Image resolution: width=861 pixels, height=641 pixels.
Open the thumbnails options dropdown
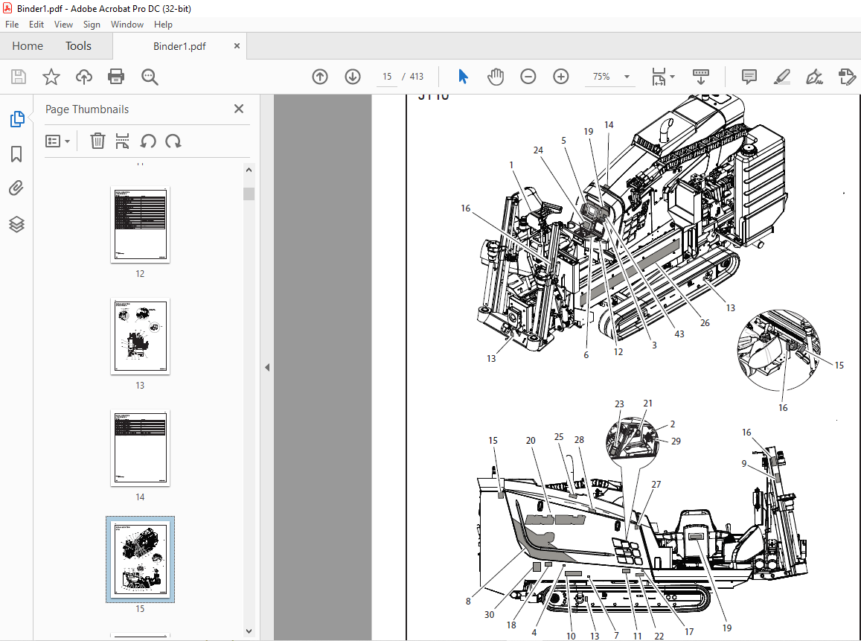57,141
